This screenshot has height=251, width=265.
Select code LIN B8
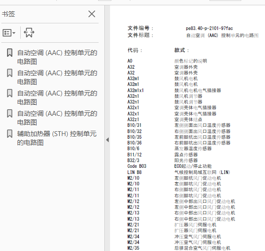(x=134, y=172)
